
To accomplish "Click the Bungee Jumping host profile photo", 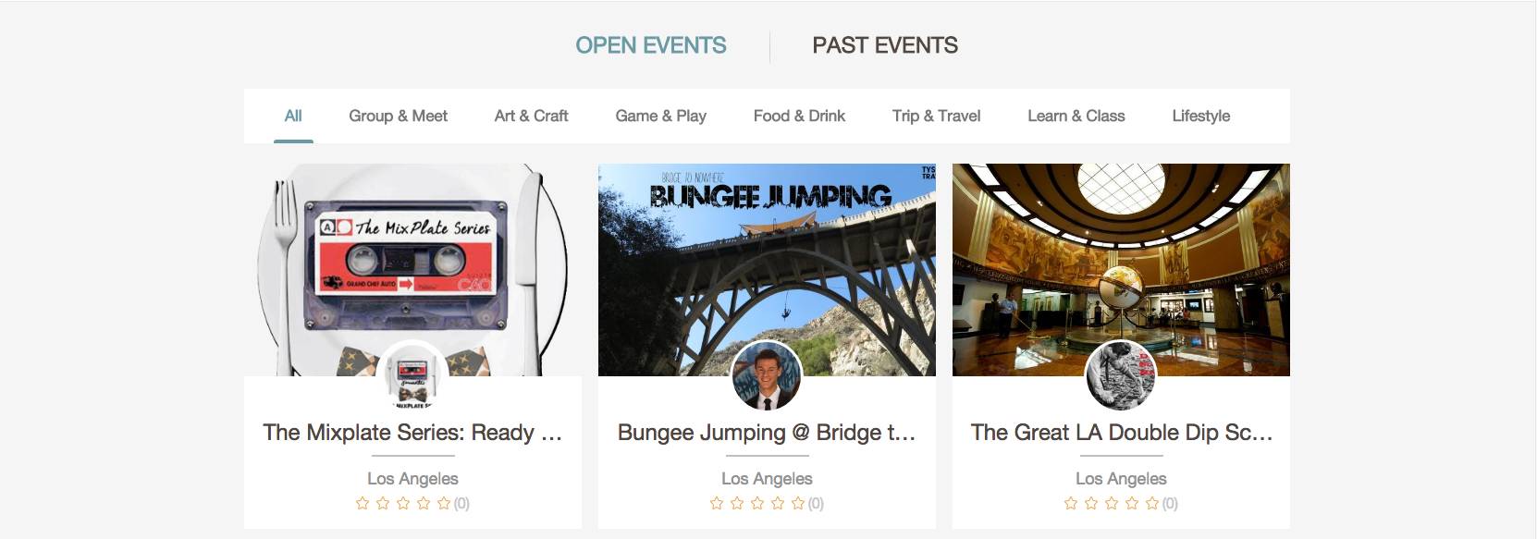I will 767,376.
